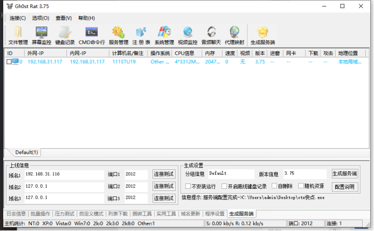The width and height of the screenshot is (374, 231).
Task: Open 连接(C) menu
Action: [17, 18]
